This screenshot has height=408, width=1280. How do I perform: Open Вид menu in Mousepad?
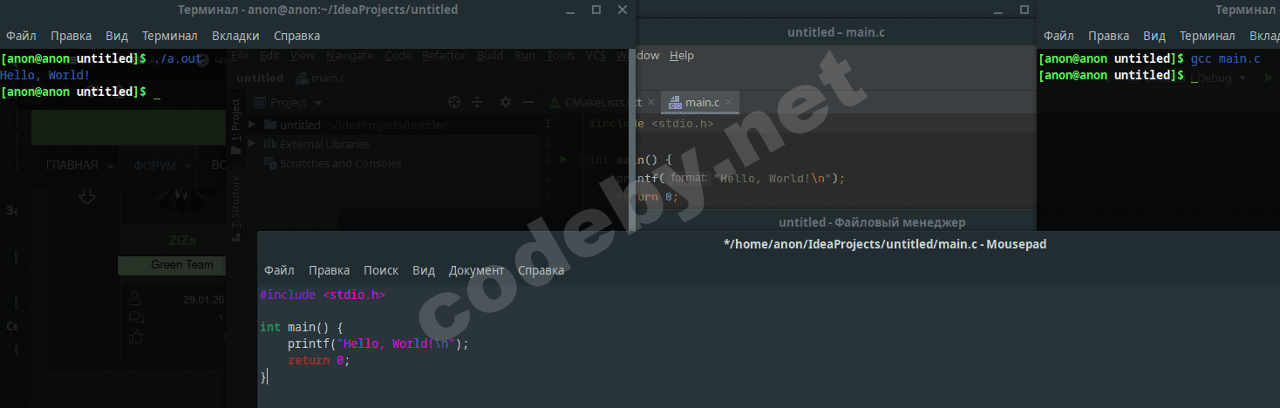(x=424, y=270)
